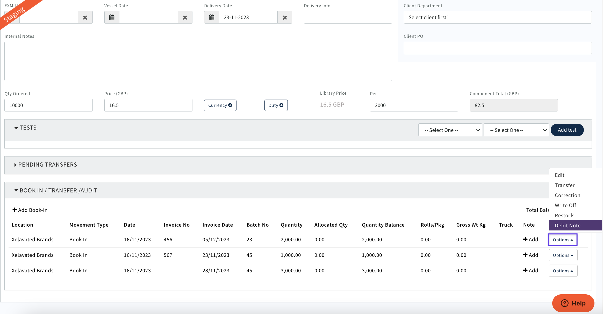Select Debit Note from options menu
603x314 pixels.
(x=568, y=226)
